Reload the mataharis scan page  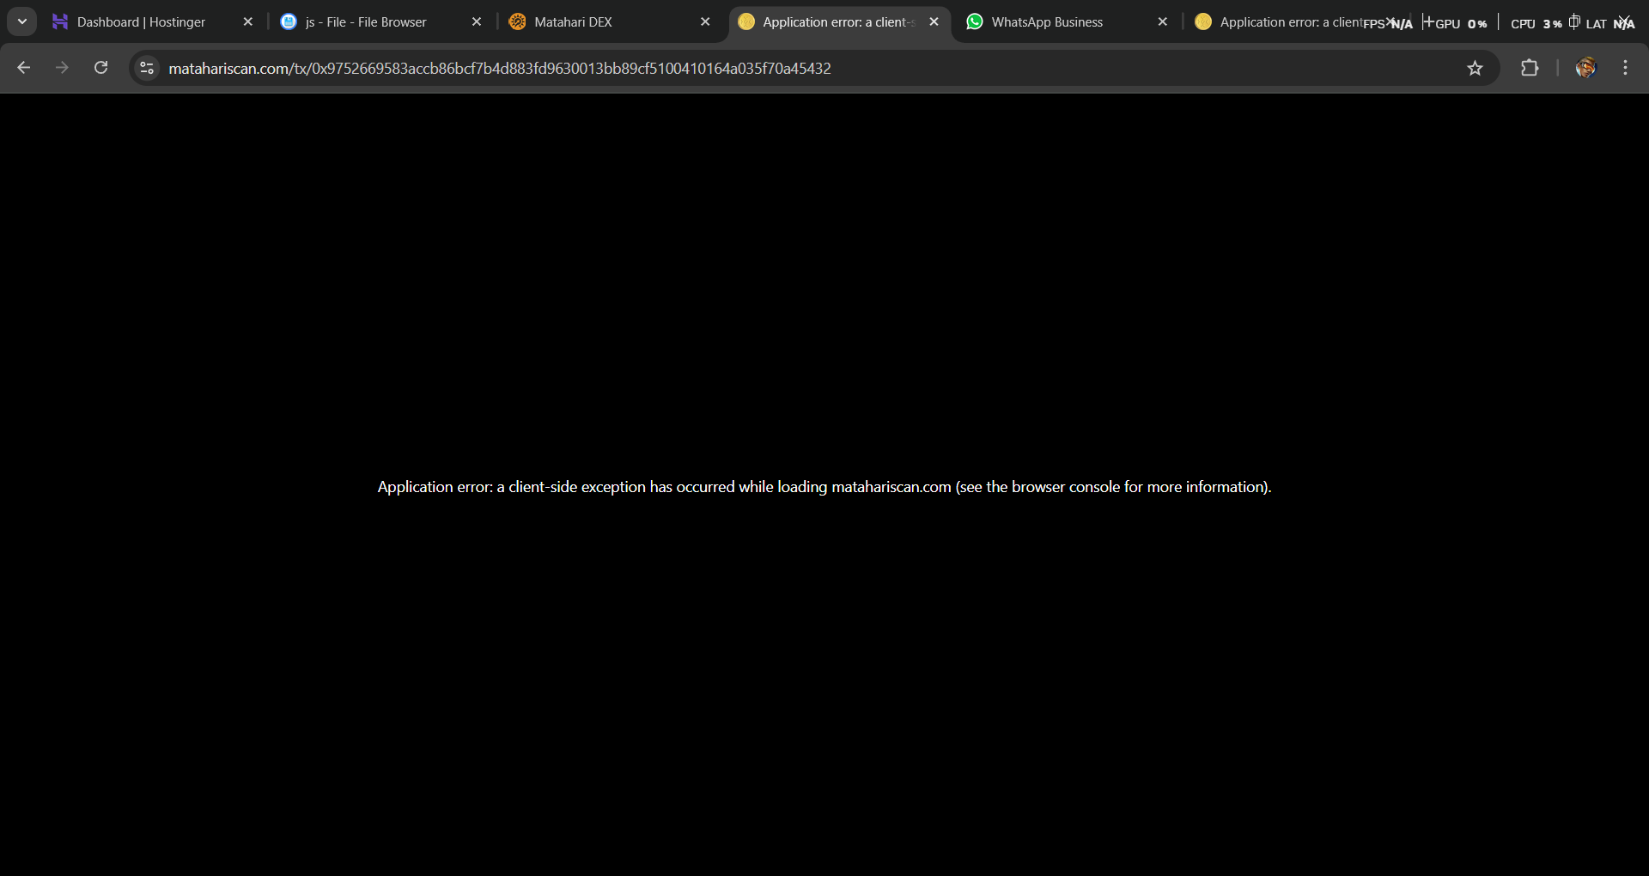tap(100, 68)
